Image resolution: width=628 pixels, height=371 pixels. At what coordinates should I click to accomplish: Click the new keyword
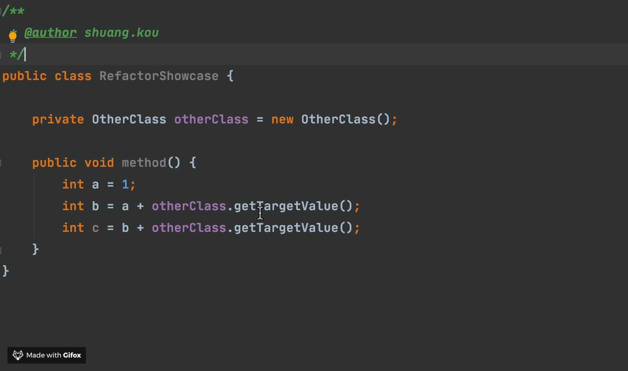[x=282, y=120]
